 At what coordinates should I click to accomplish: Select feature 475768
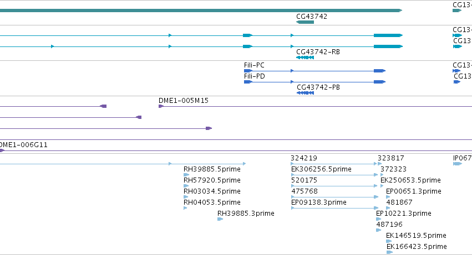pyautogui.click(x=304, y=191)
